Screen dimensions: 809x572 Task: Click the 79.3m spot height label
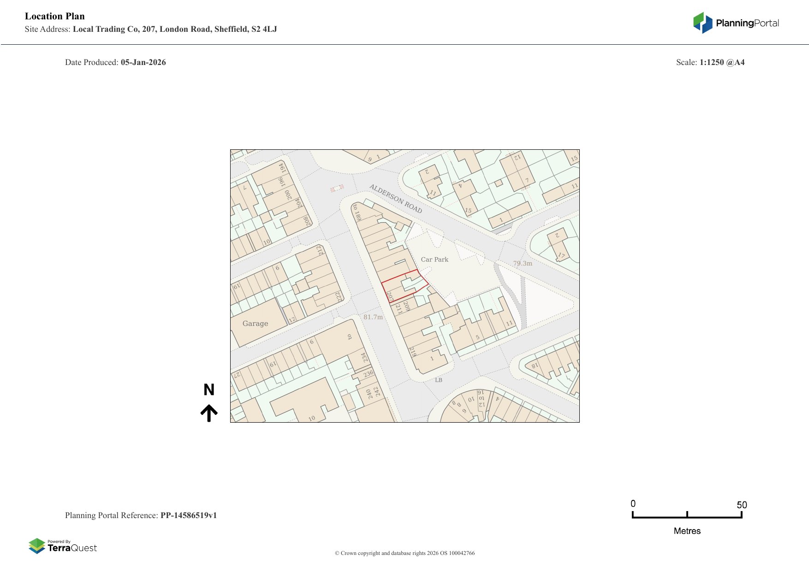pos(523,264)
